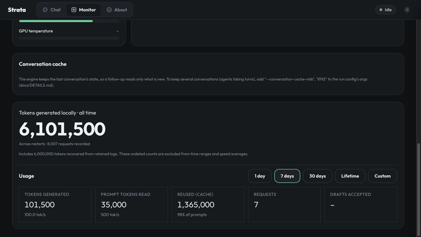Select the 30 days usage range
Screen dimensions: 421x237
317,176
